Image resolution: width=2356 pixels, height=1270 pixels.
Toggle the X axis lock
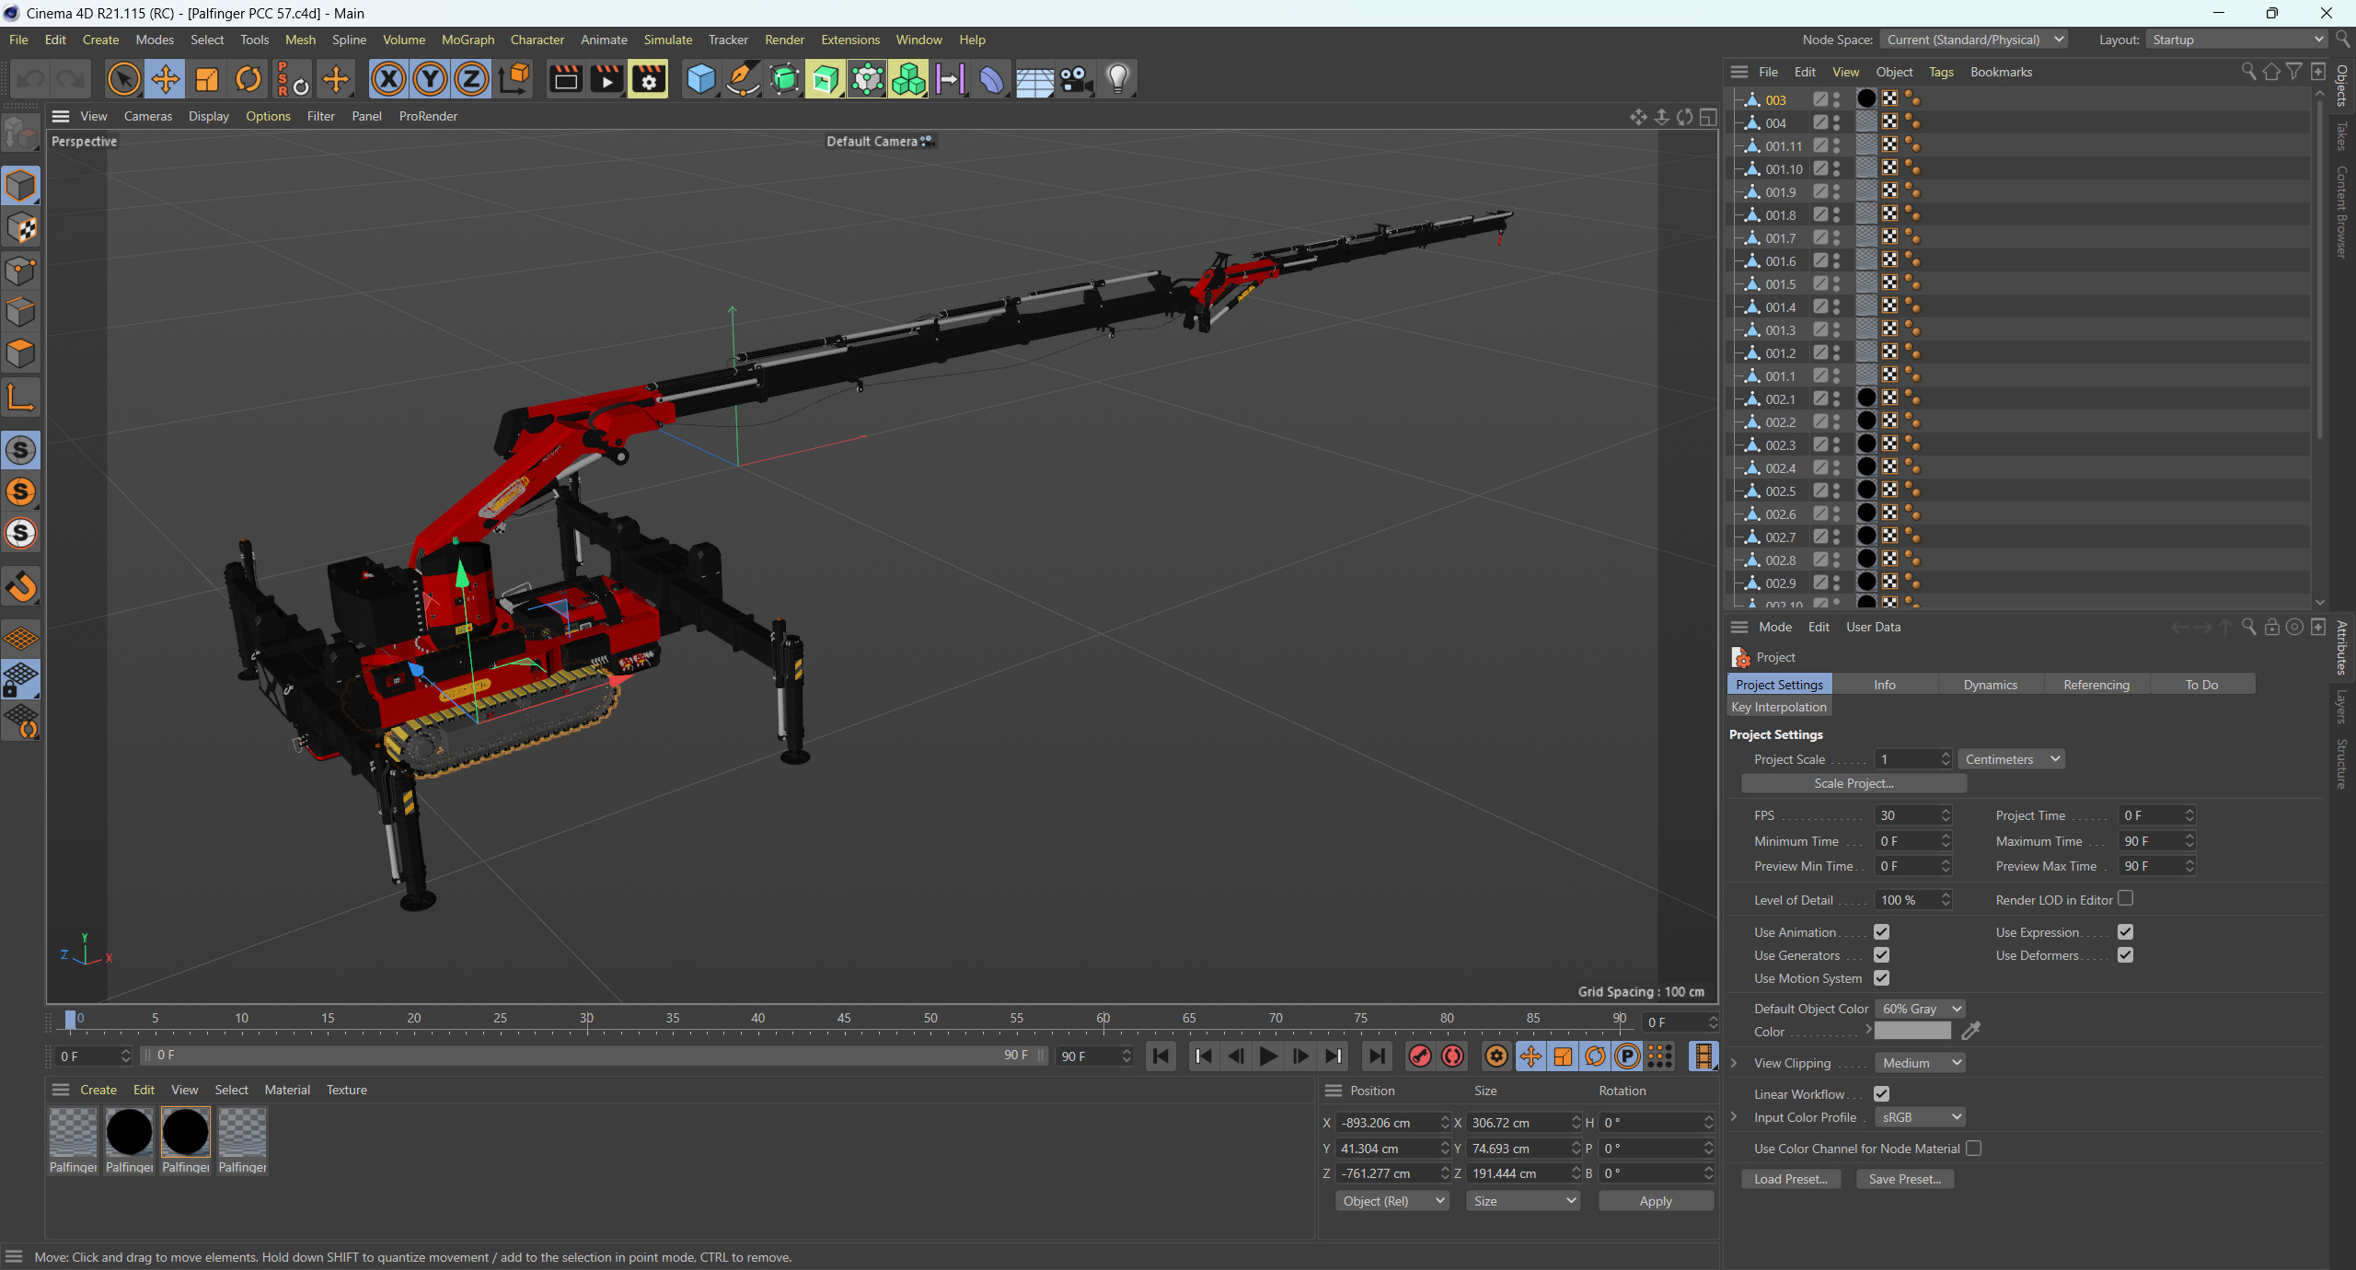388,79
